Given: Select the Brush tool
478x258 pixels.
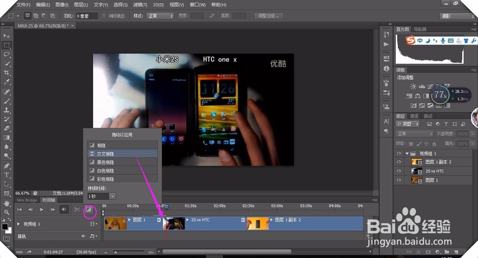Looking at the screenshot, I should pyautogui.click(x=6, y=101).
